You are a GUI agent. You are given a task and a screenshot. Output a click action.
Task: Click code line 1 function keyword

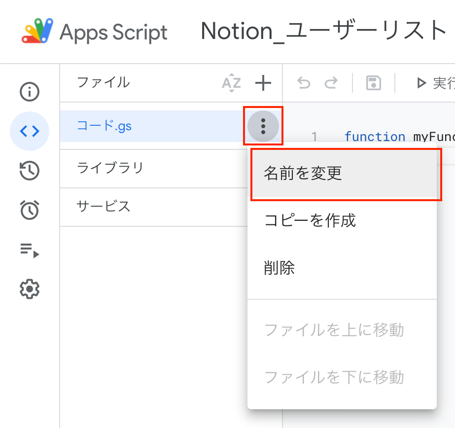tap(375, 137)
